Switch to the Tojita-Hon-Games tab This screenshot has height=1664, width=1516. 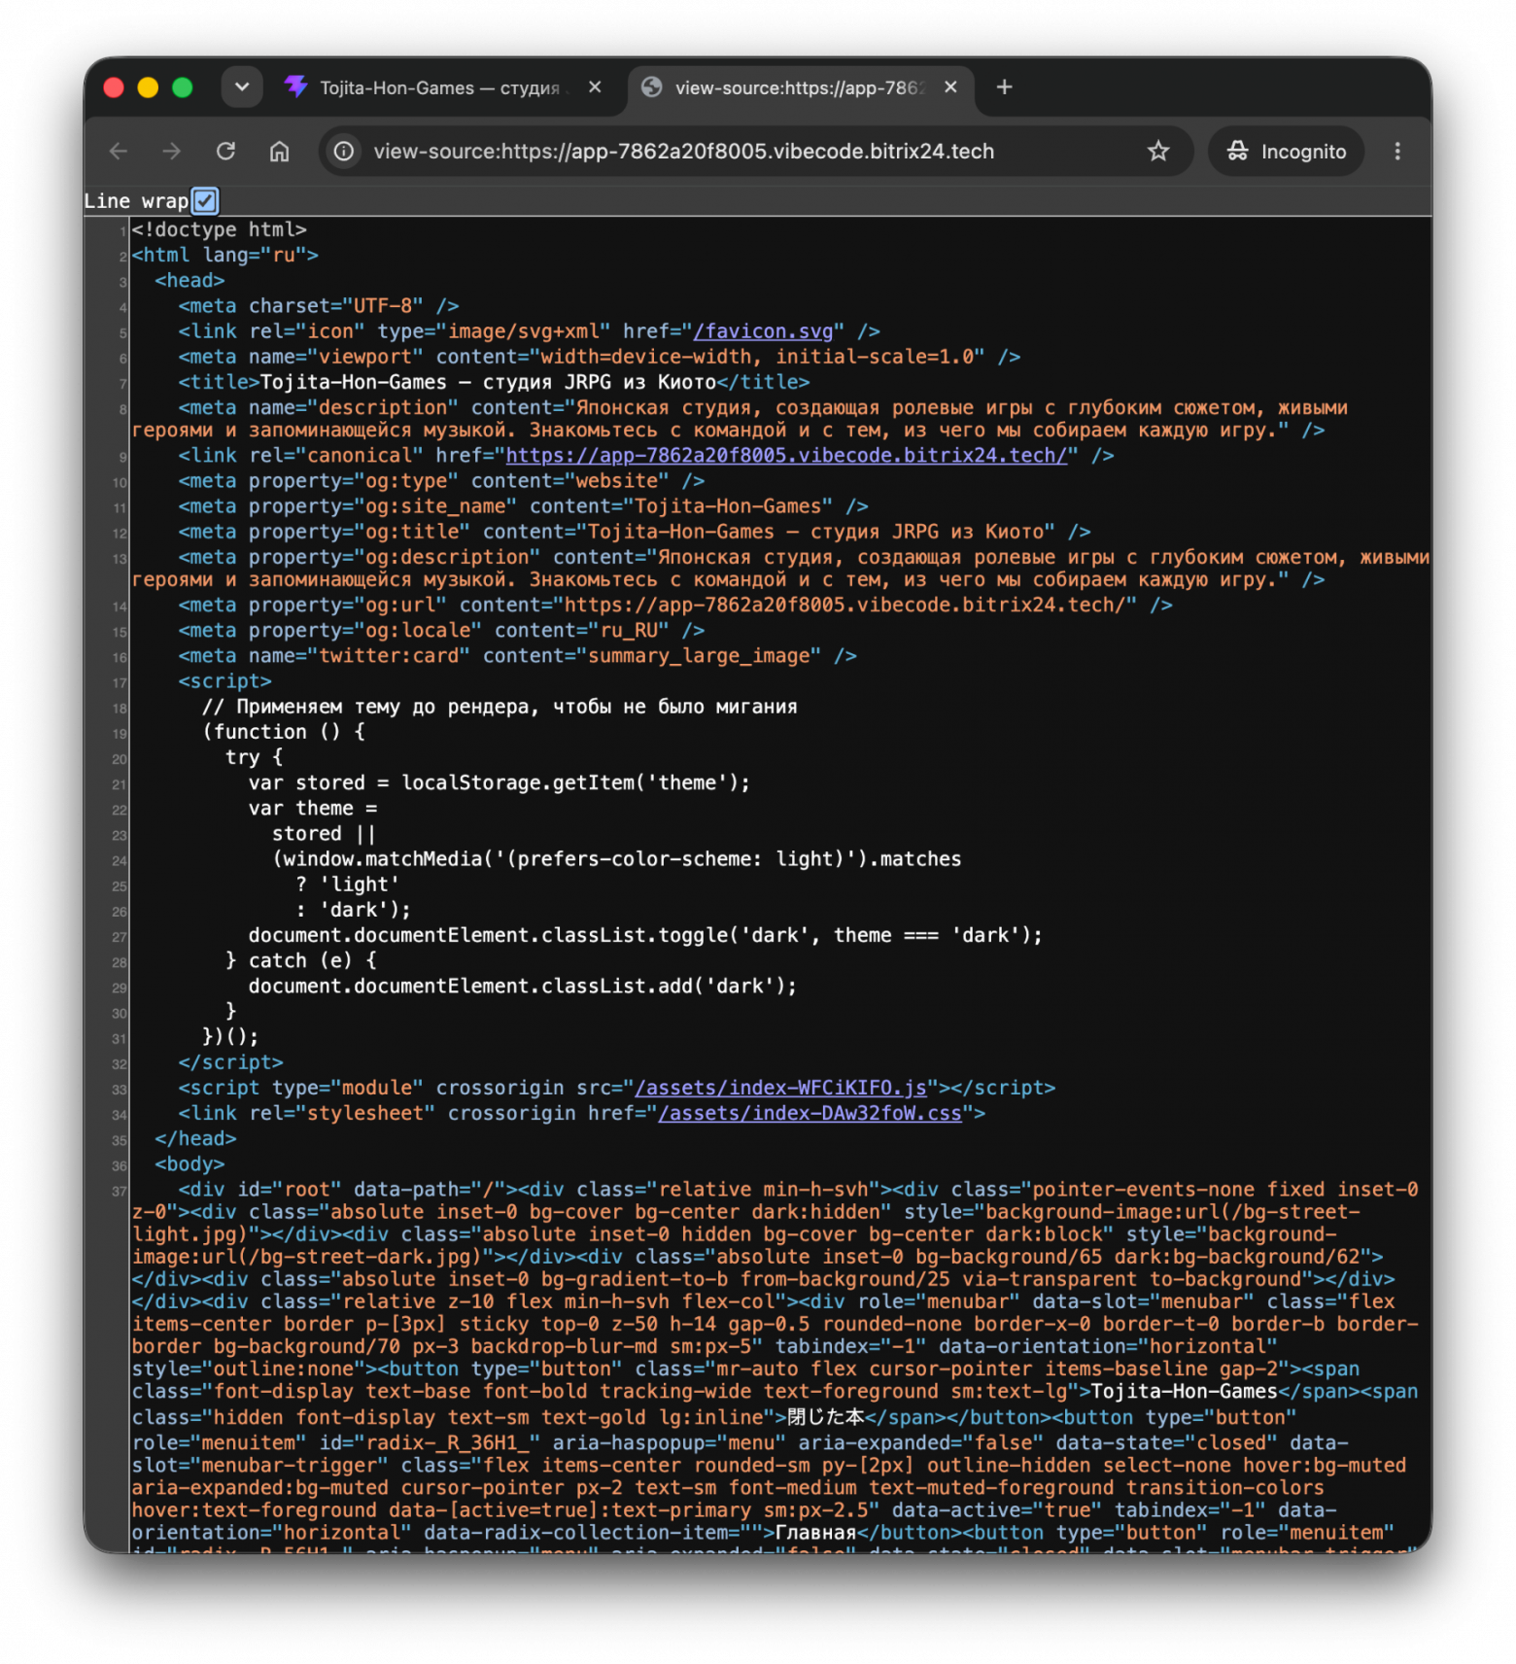(442, 87)
